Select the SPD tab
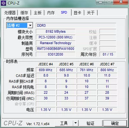The width and height of the screenshot is (129, 128). coord(64,12)
